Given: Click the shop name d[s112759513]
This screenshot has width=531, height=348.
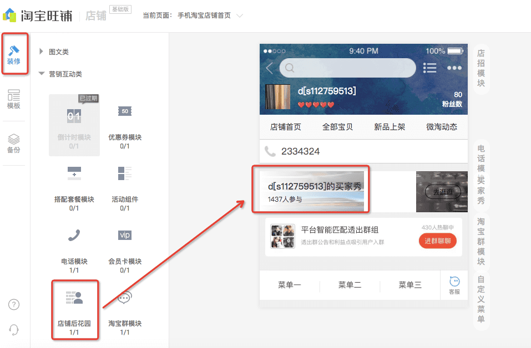Looking at the screenshot, I should click(327, 91).
